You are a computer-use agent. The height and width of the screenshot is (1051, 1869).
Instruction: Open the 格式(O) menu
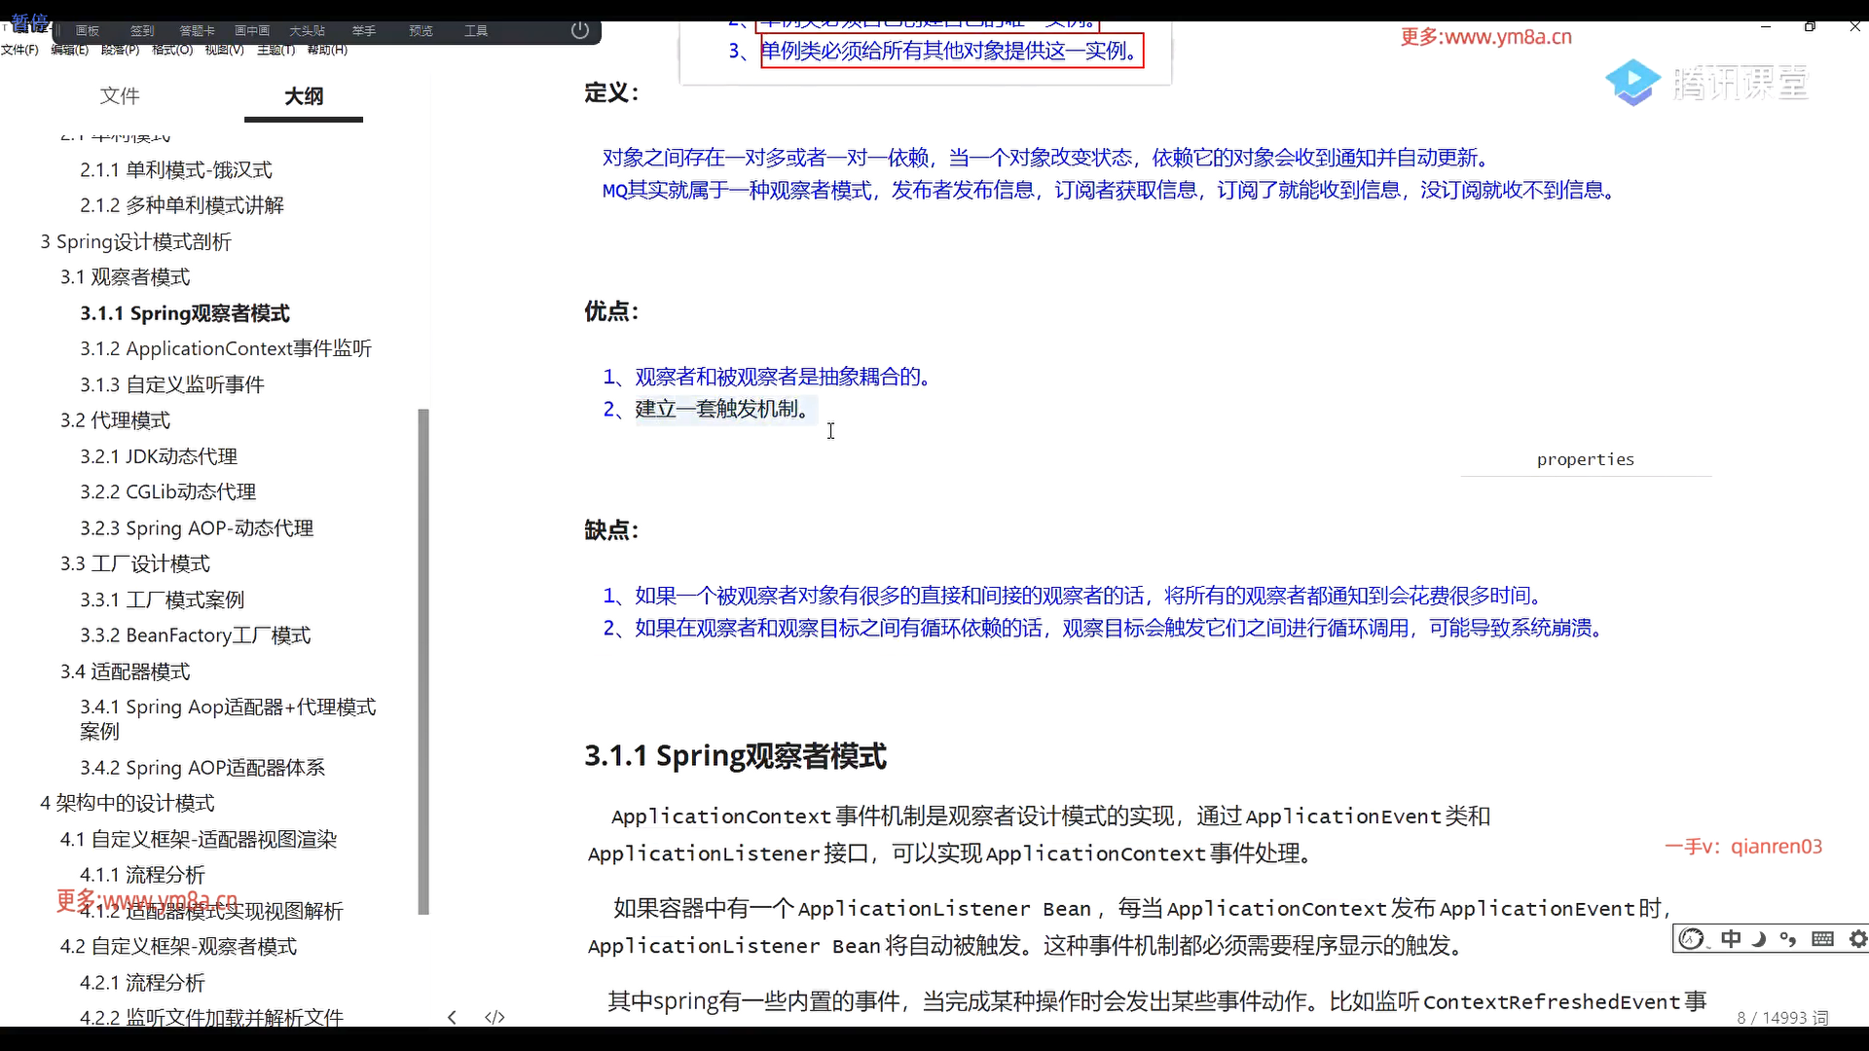[x=172, y=50]
